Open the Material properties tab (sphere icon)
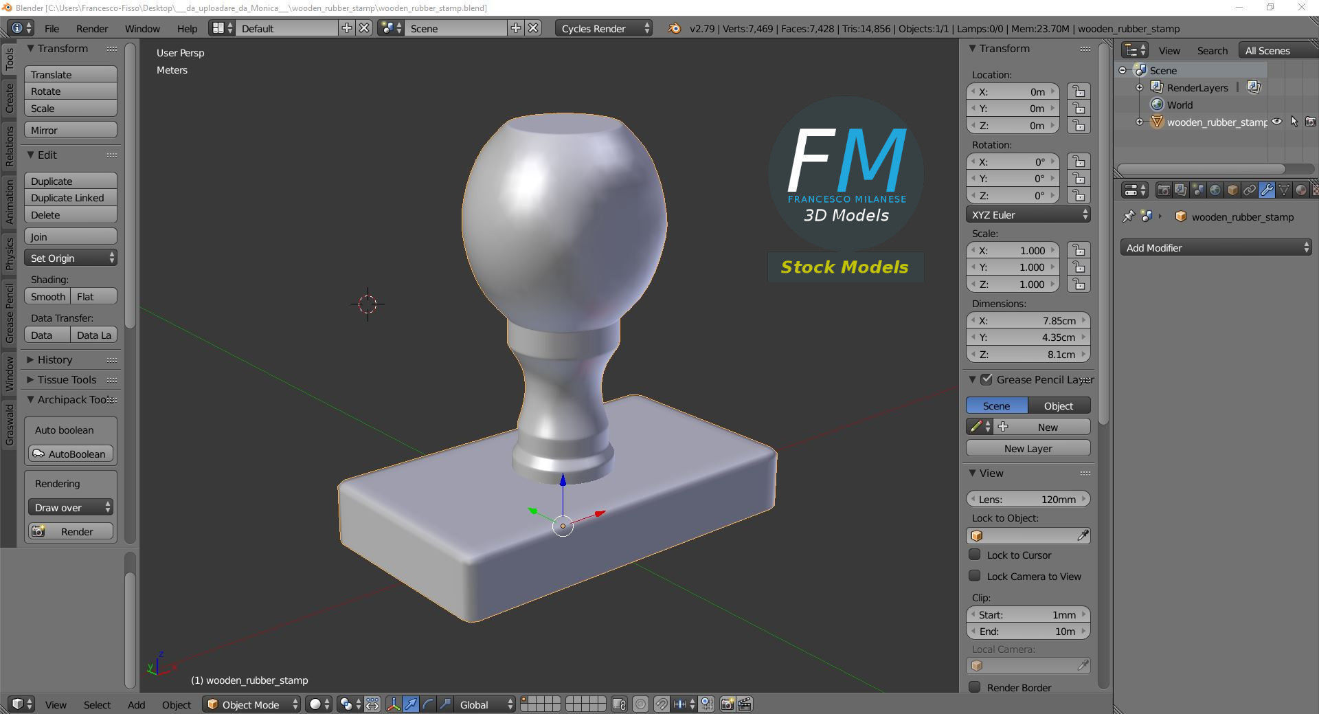The image size is (1319, 714). pyautogui.click(x=1301, y=190)
